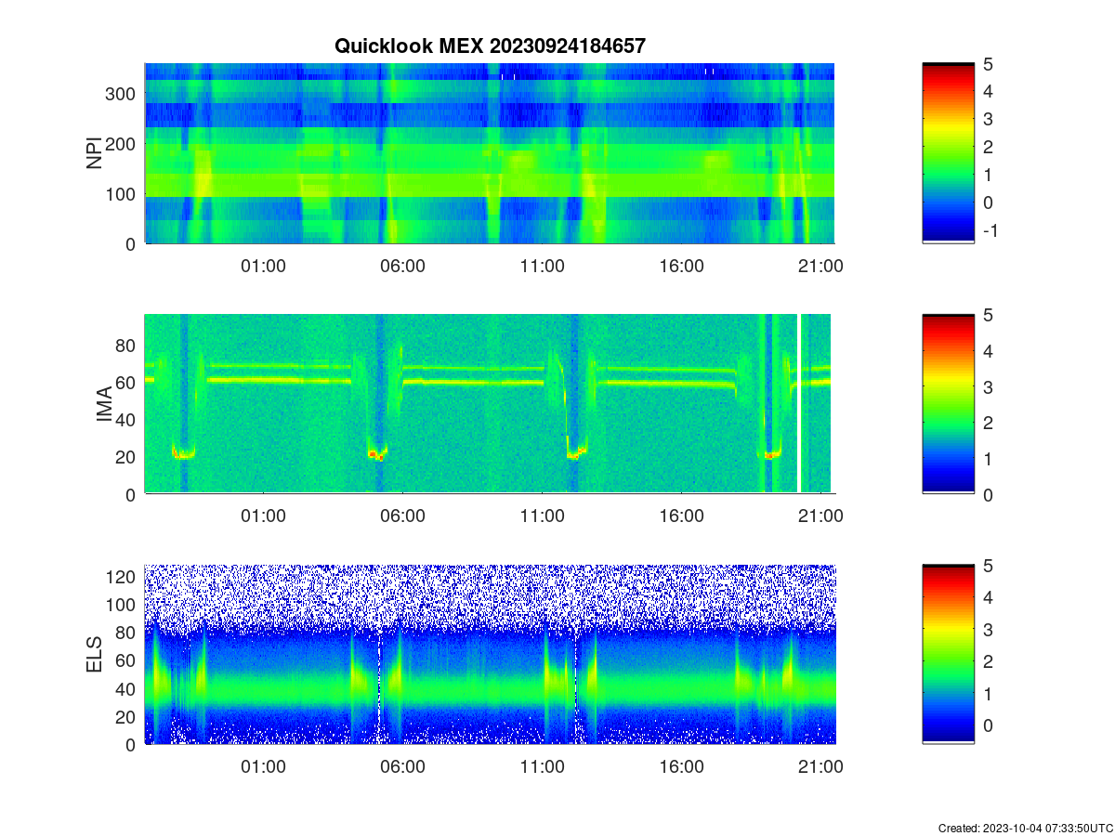Click the Created 2023-10-04 07:33:50UTC timestamp
Viewport: 1115px width, 836px height.
pos(1025,828)
